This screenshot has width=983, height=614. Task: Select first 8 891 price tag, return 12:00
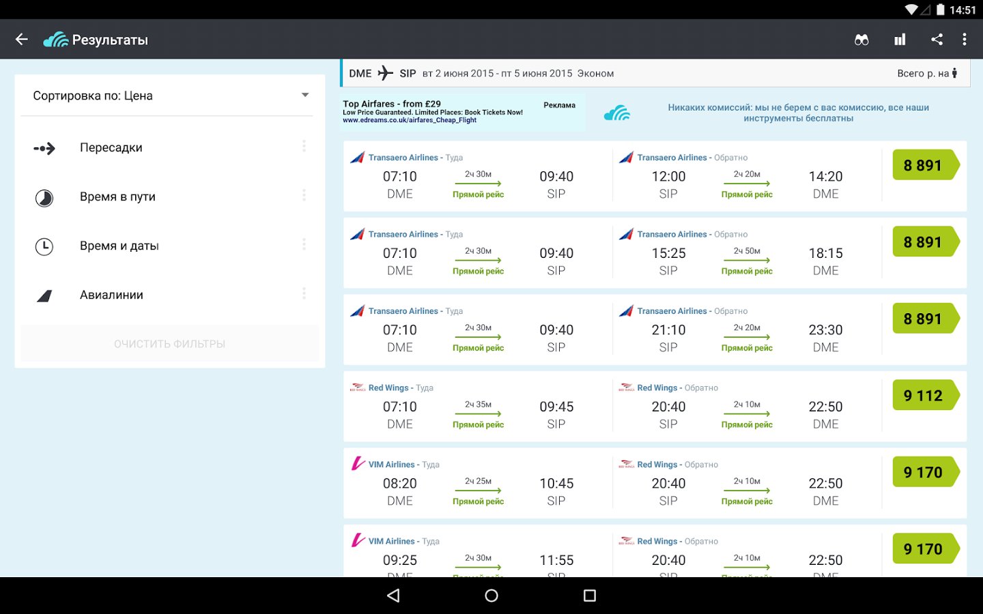[x=926, y=165]
